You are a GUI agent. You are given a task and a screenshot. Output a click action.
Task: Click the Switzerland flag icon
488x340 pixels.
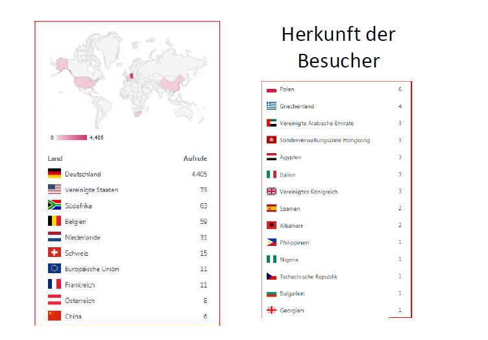55,252
